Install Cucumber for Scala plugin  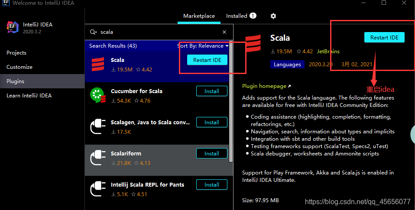212,91
